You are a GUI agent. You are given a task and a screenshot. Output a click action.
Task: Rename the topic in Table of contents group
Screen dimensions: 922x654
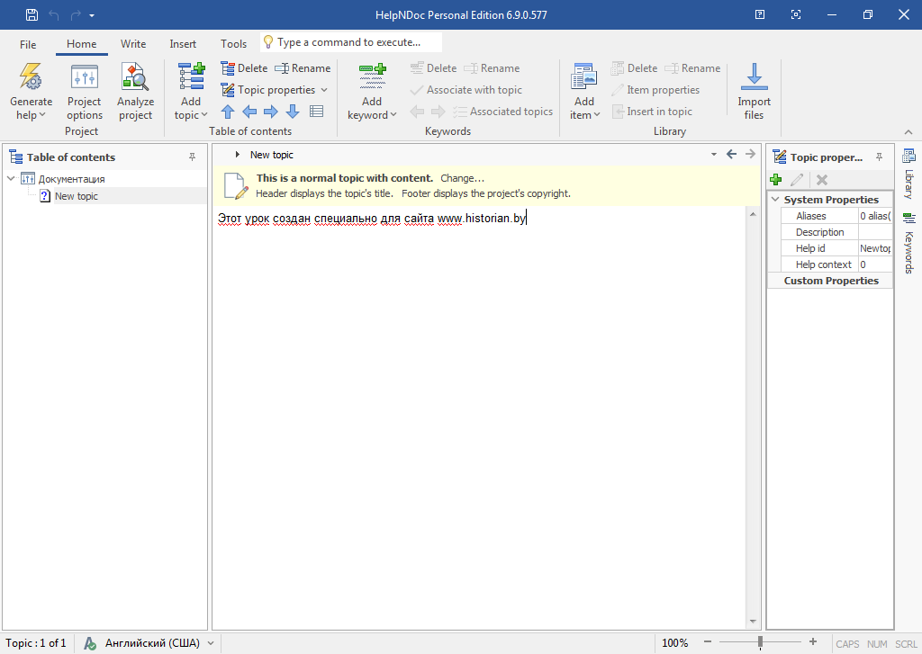tap(303, 68)
